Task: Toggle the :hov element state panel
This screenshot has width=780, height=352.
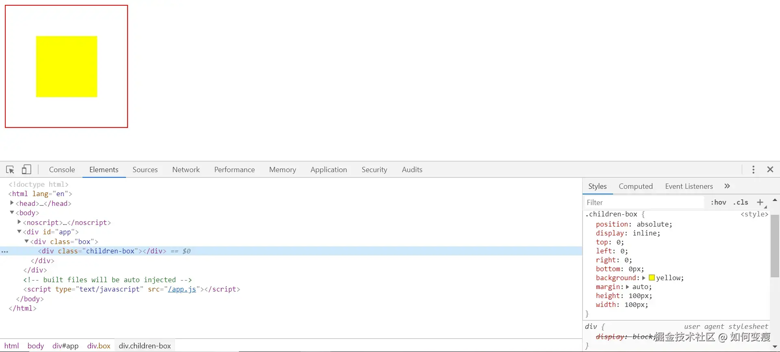Action: click(718, 202)
